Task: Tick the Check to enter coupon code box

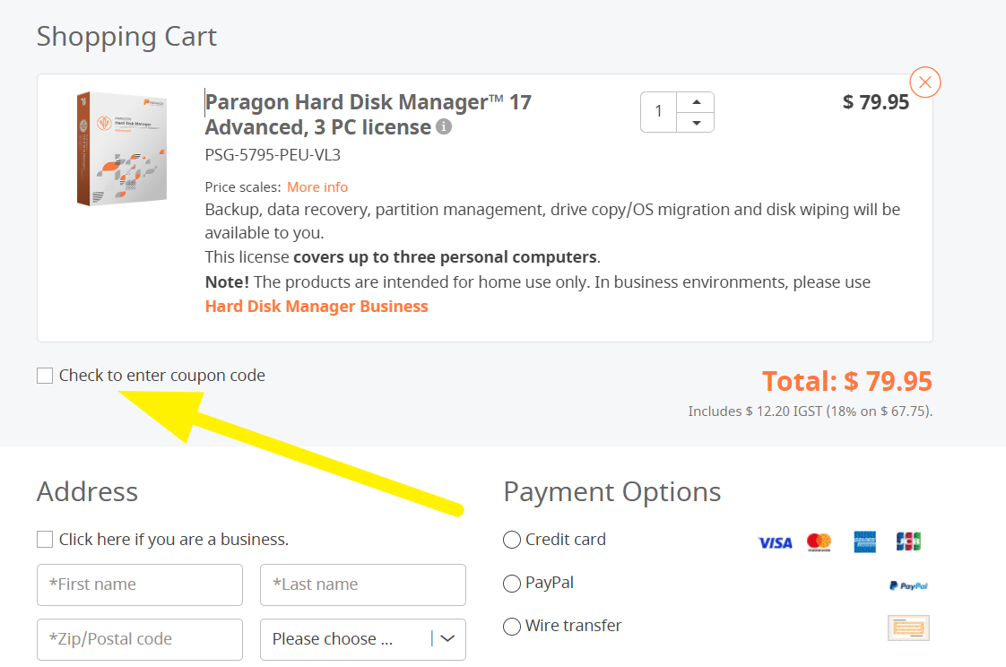Action: (45, 376)
